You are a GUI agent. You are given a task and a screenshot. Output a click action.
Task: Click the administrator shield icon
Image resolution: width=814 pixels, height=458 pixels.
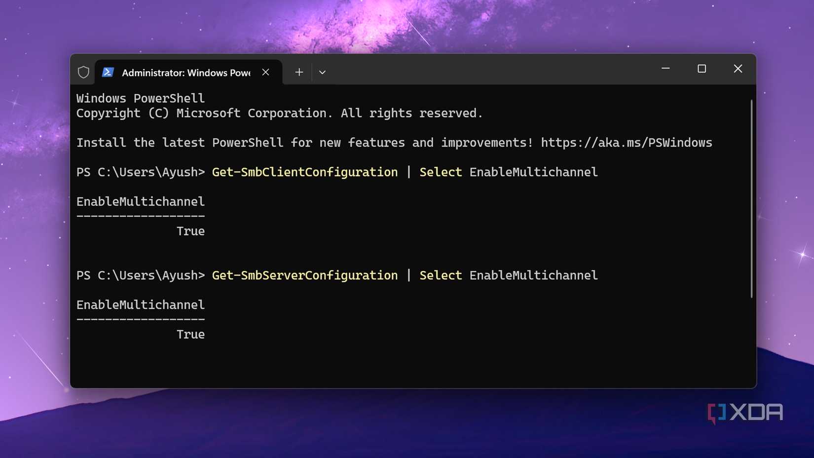pyautogui.click(x=83, y=72)
